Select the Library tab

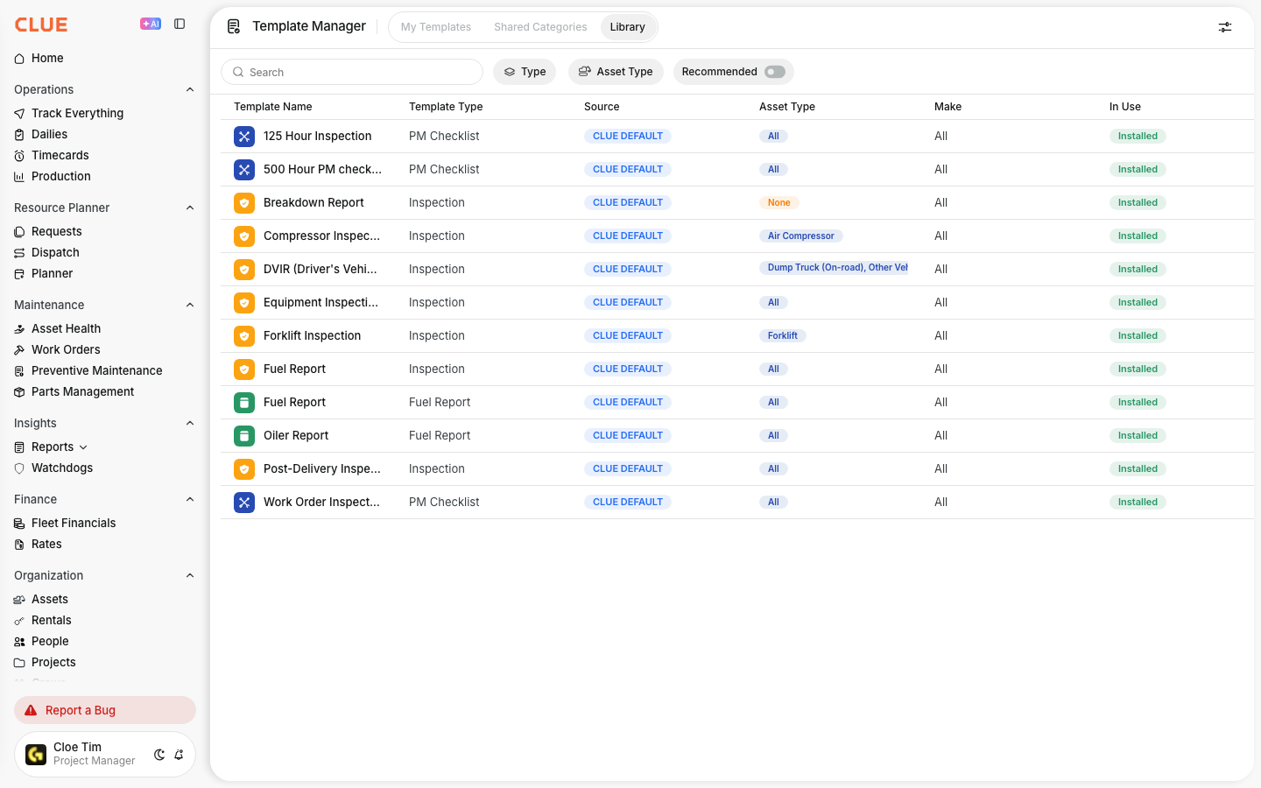coord(628,27)
